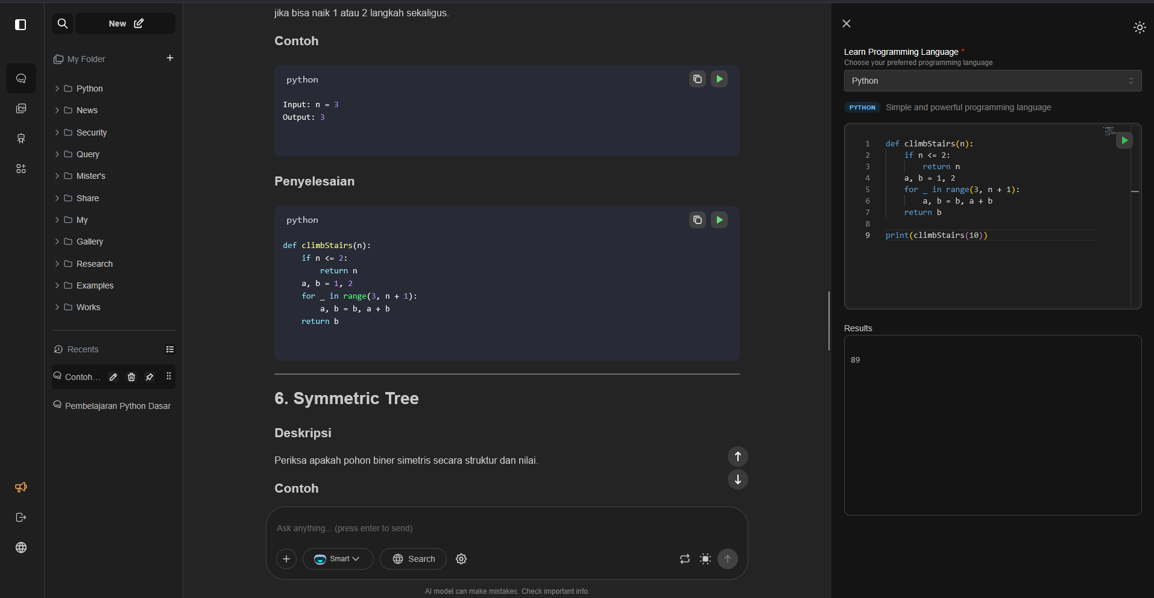
Task: Toggle the Search web option
Action: coord(413,559)
